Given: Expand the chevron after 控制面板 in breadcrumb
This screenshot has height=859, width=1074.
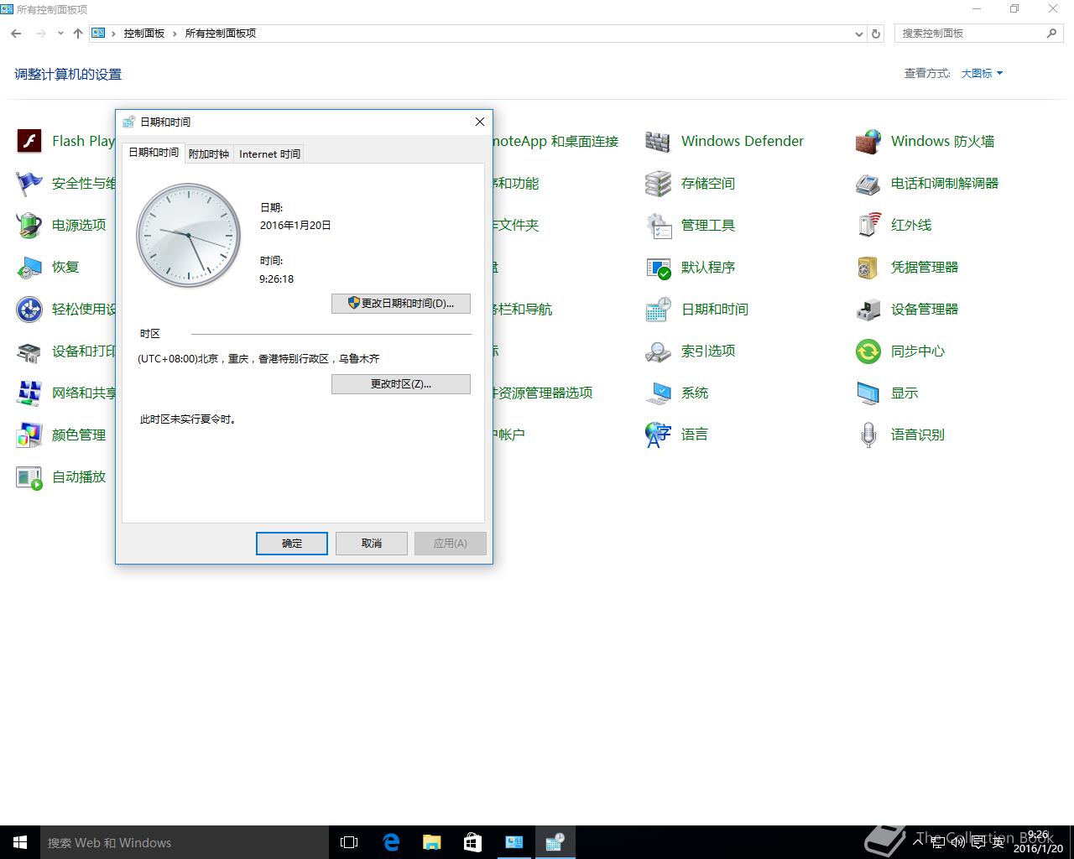Looking at the screenshot, I should click(x=175, y=34).
